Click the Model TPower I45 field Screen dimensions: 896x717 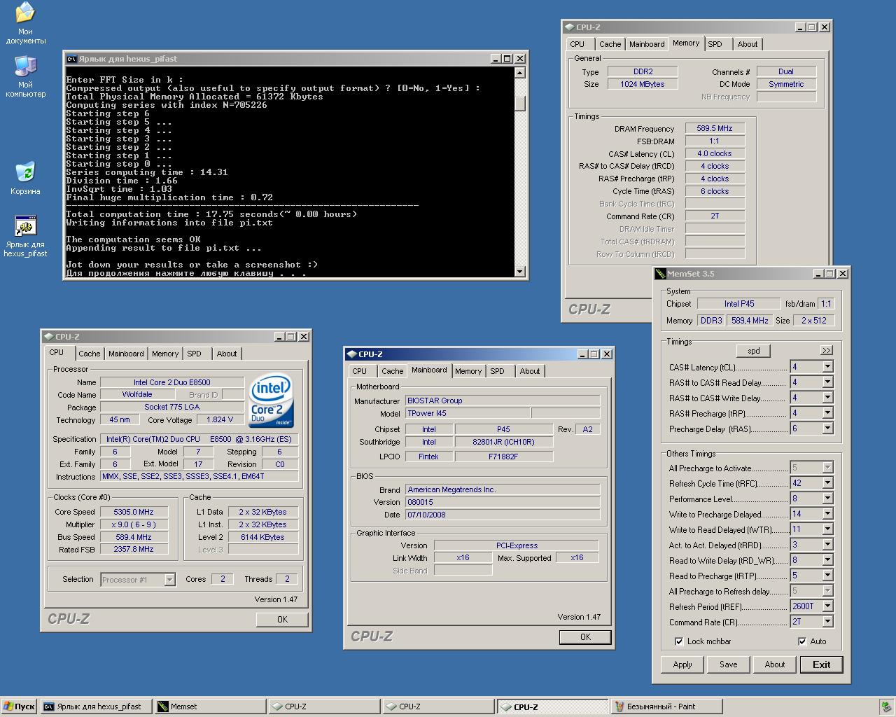468,413
